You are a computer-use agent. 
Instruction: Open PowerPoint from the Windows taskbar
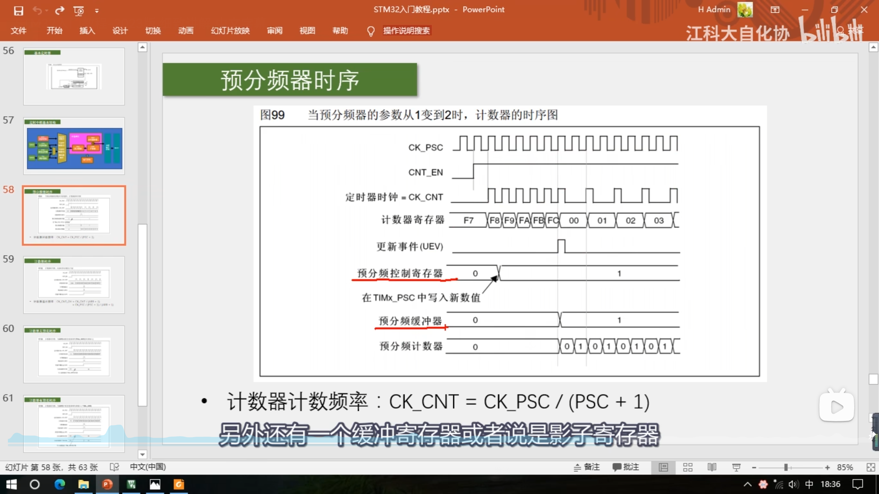[107, 484]
